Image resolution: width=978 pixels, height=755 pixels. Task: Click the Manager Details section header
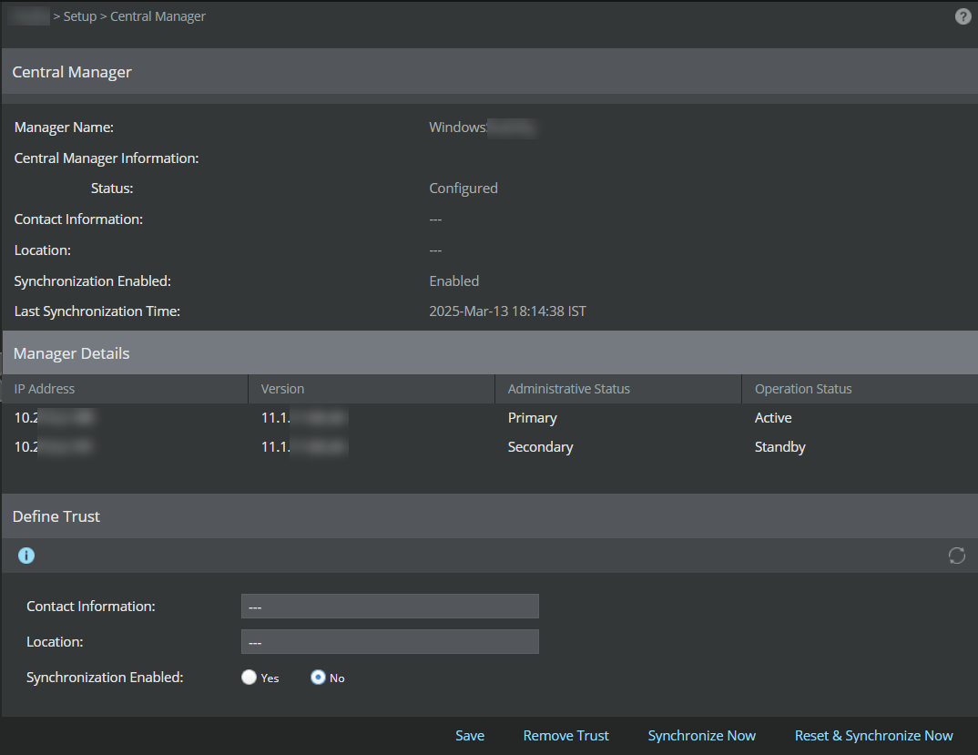click(x=490, y=353)
